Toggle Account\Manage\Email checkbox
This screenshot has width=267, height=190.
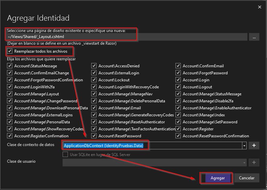pyautogui.click(x=94, y=108)
